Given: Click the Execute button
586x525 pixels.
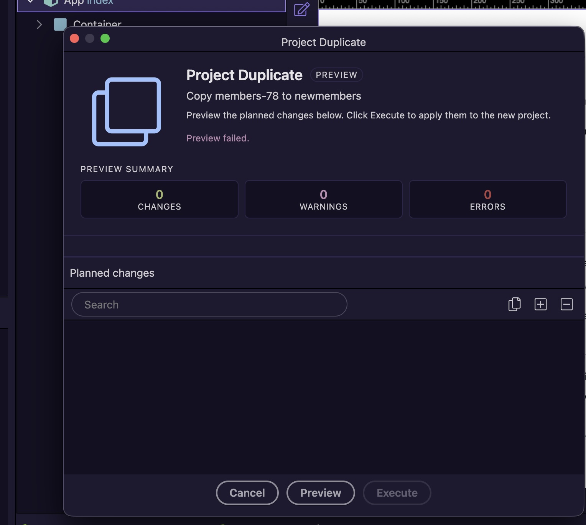Looking at the screenshot, I should [x=397, y=493].
